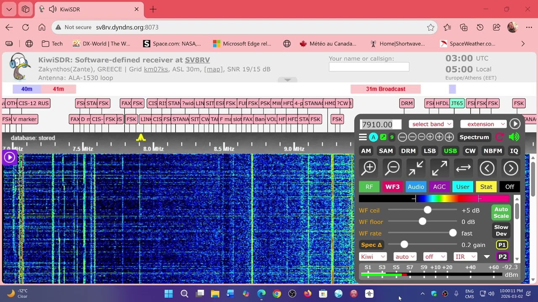Open the IIR filter dropdown
Image resolution: width=538 pixels, height=302 pixels.
coord(465,257)
